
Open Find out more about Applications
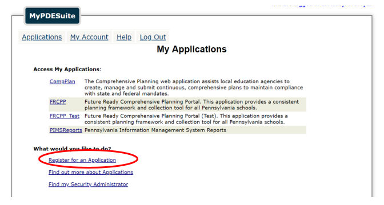[x=91, y=173]
